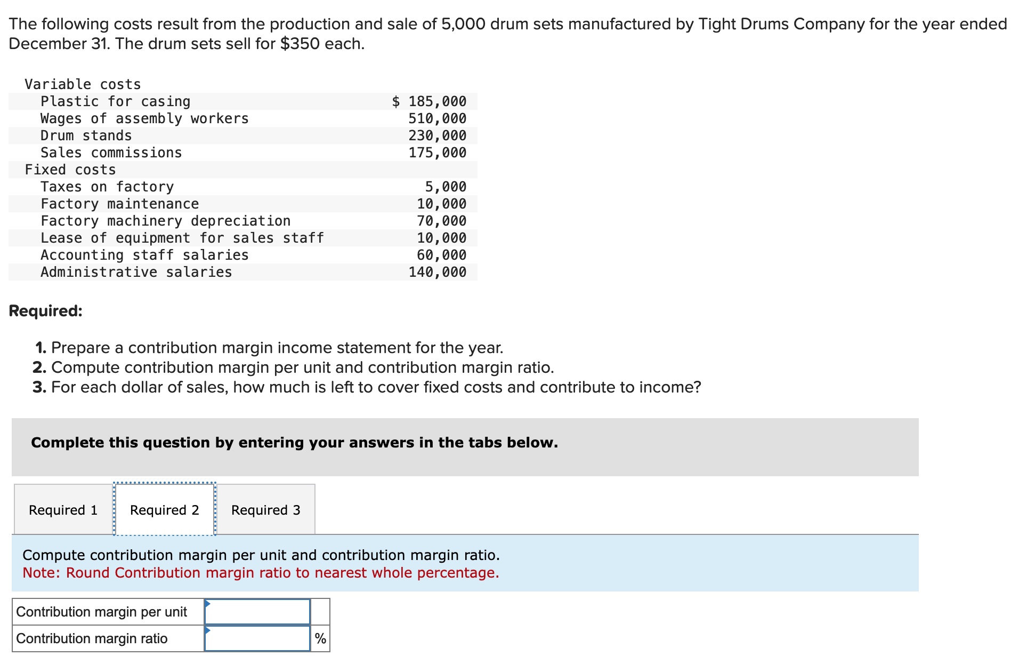Click the empty unit cell beside margin per unit
The image size is (1019, 656).
320,612
